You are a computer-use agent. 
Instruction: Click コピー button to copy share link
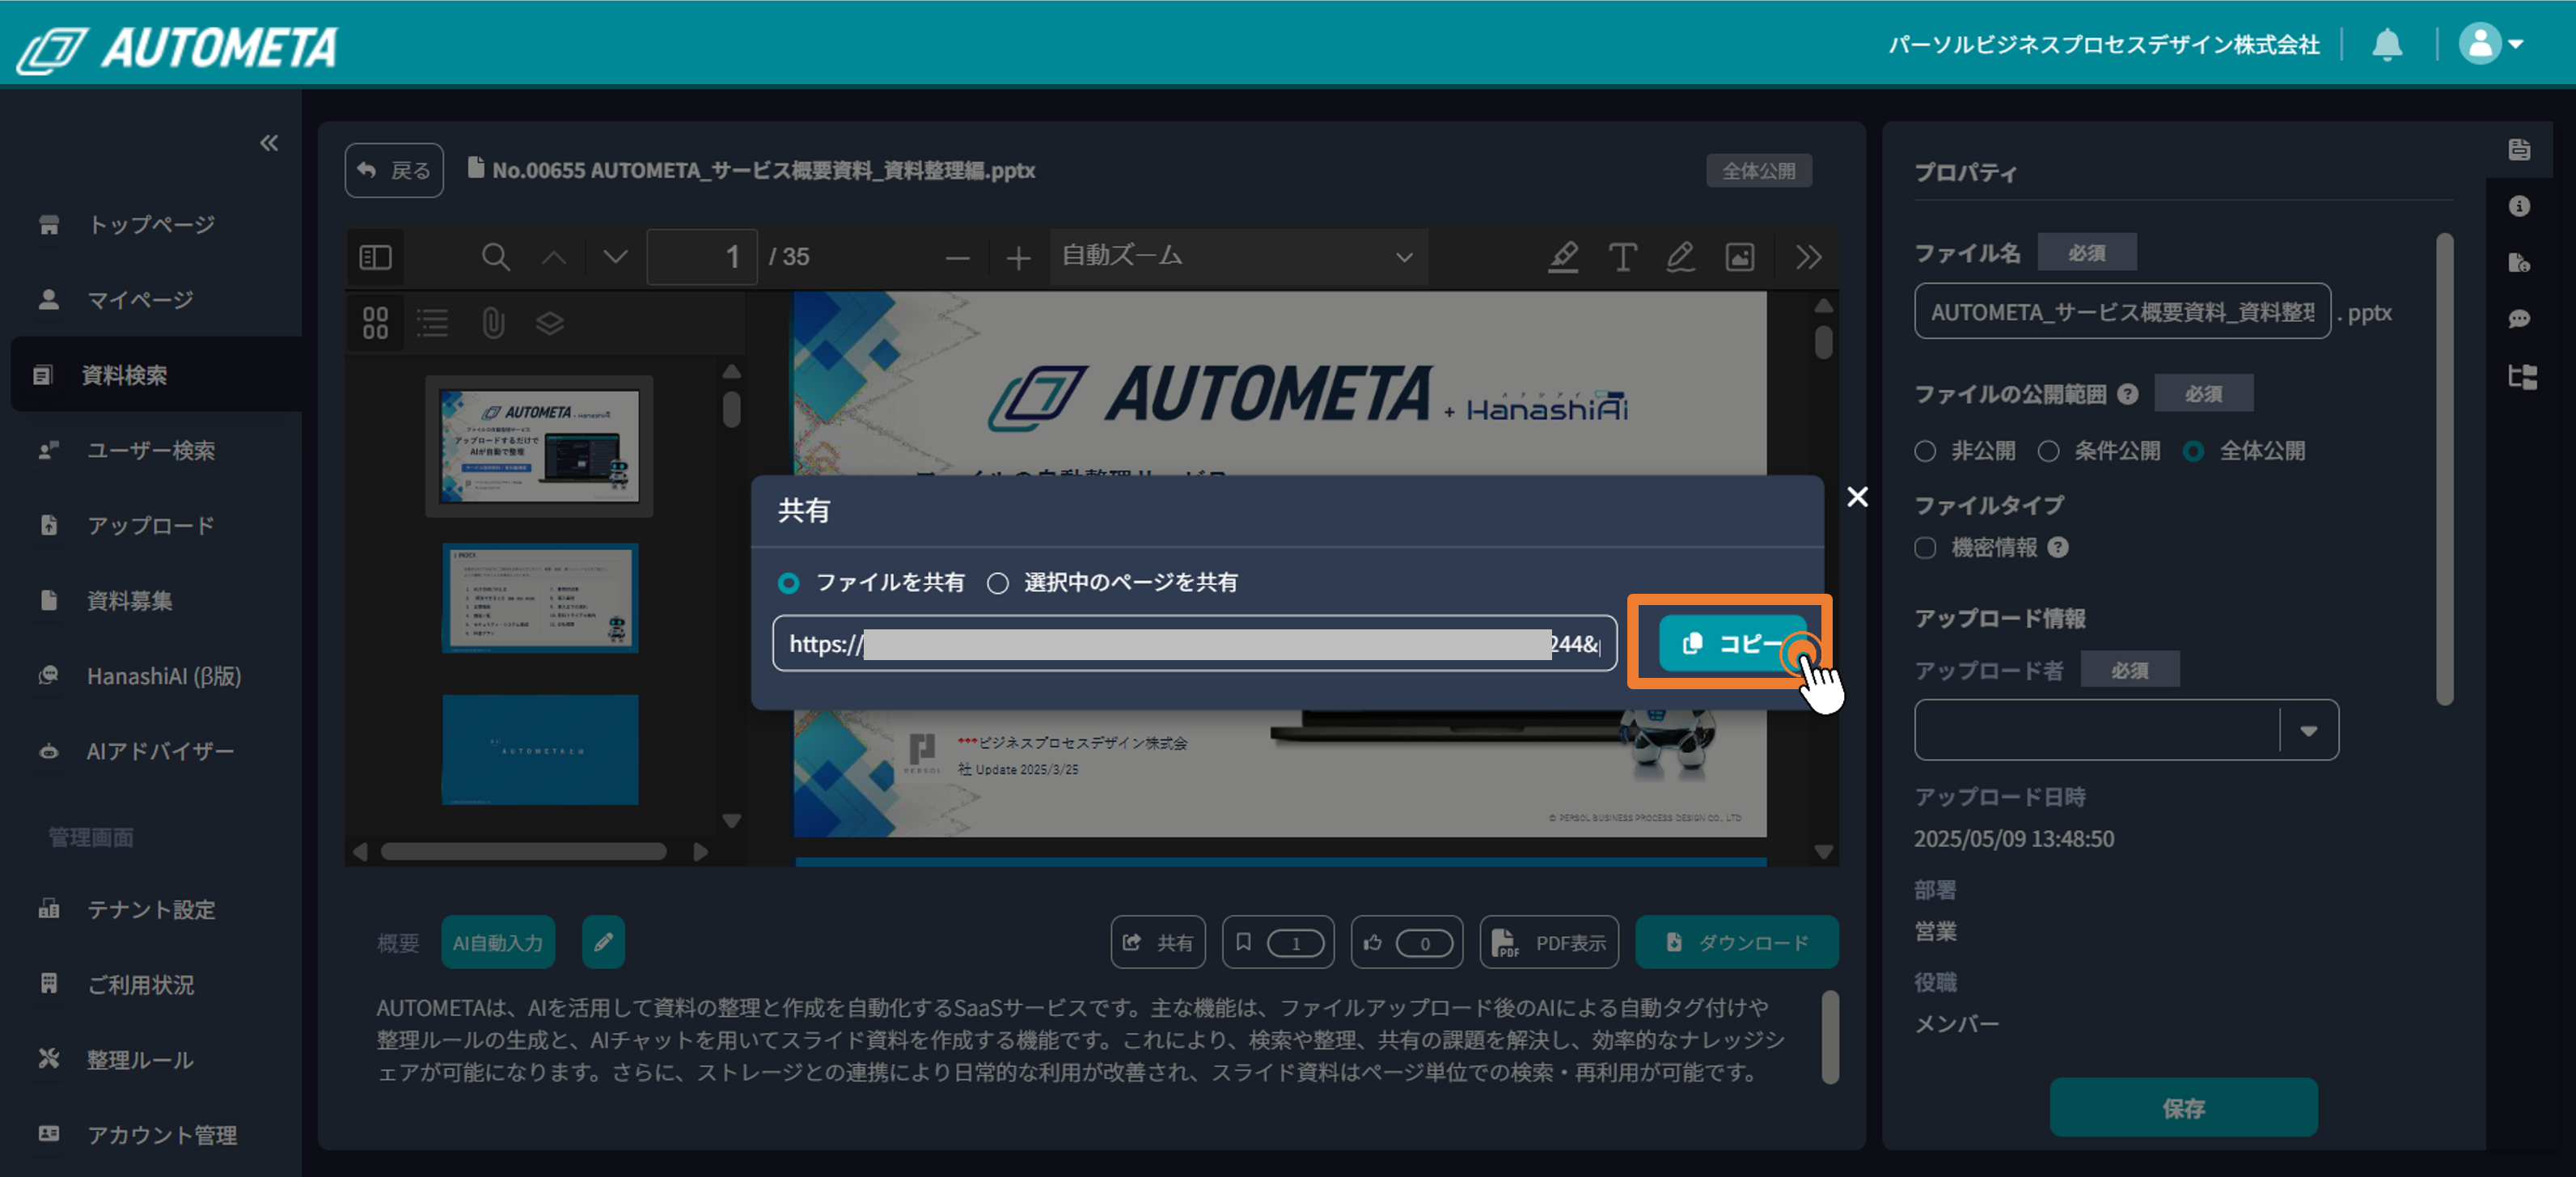click(1732, 643)
